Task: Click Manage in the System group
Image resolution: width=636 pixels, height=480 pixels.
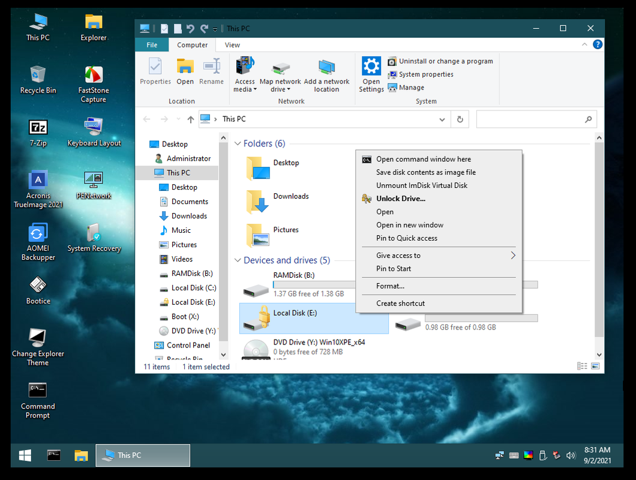Action: point(406,87)
